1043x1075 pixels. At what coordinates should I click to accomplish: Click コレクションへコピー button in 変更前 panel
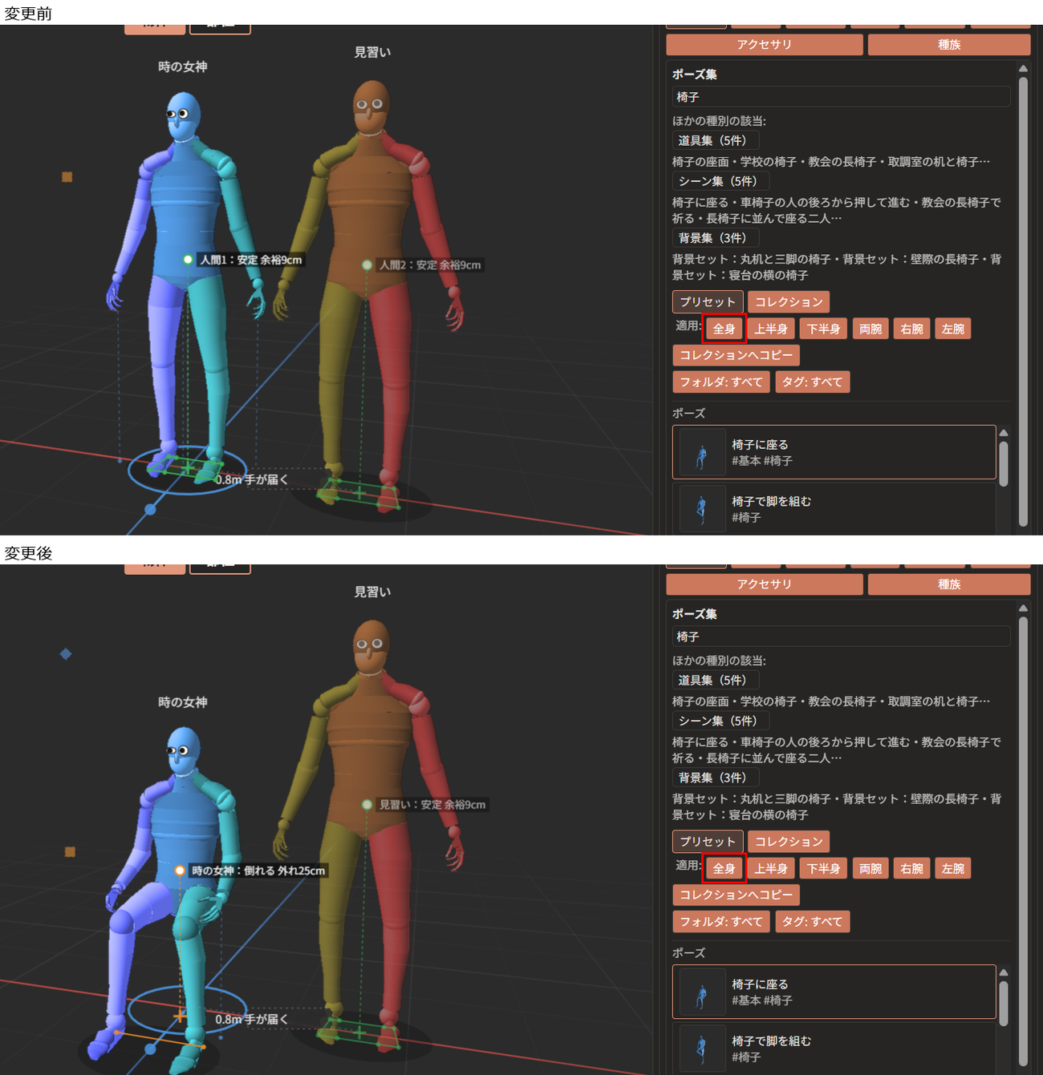(736, 355)
